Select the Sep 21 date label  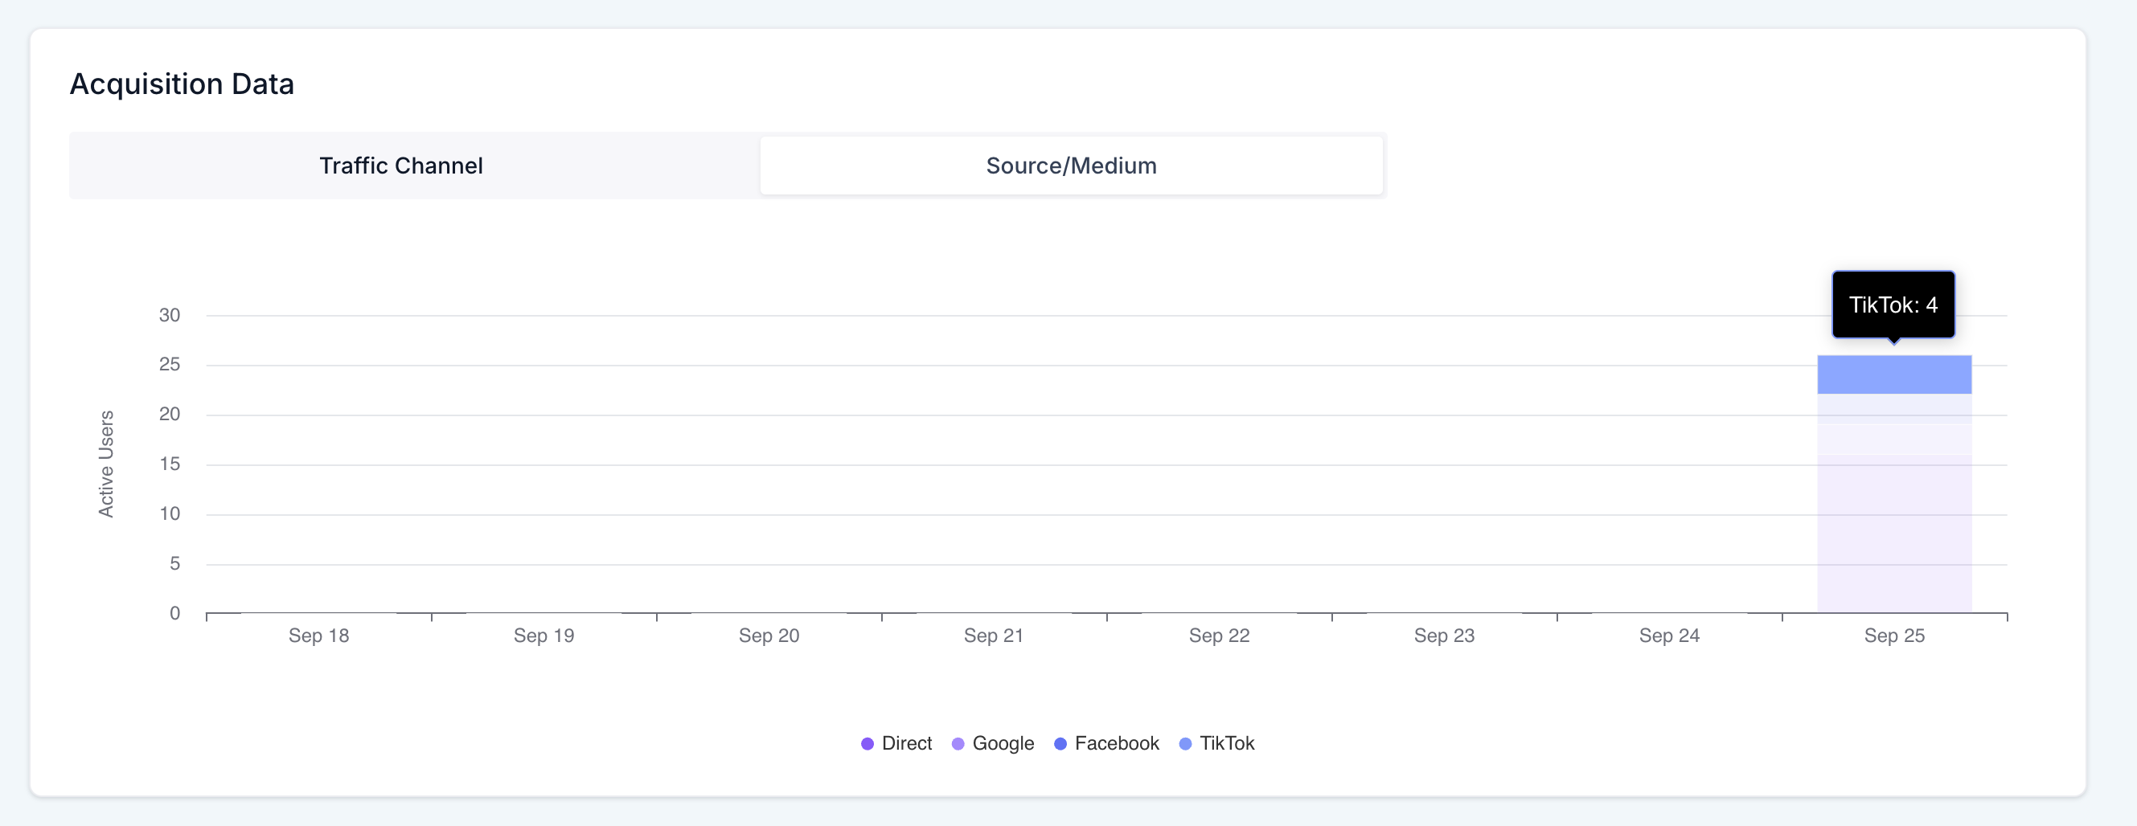(x=993, y=636)
